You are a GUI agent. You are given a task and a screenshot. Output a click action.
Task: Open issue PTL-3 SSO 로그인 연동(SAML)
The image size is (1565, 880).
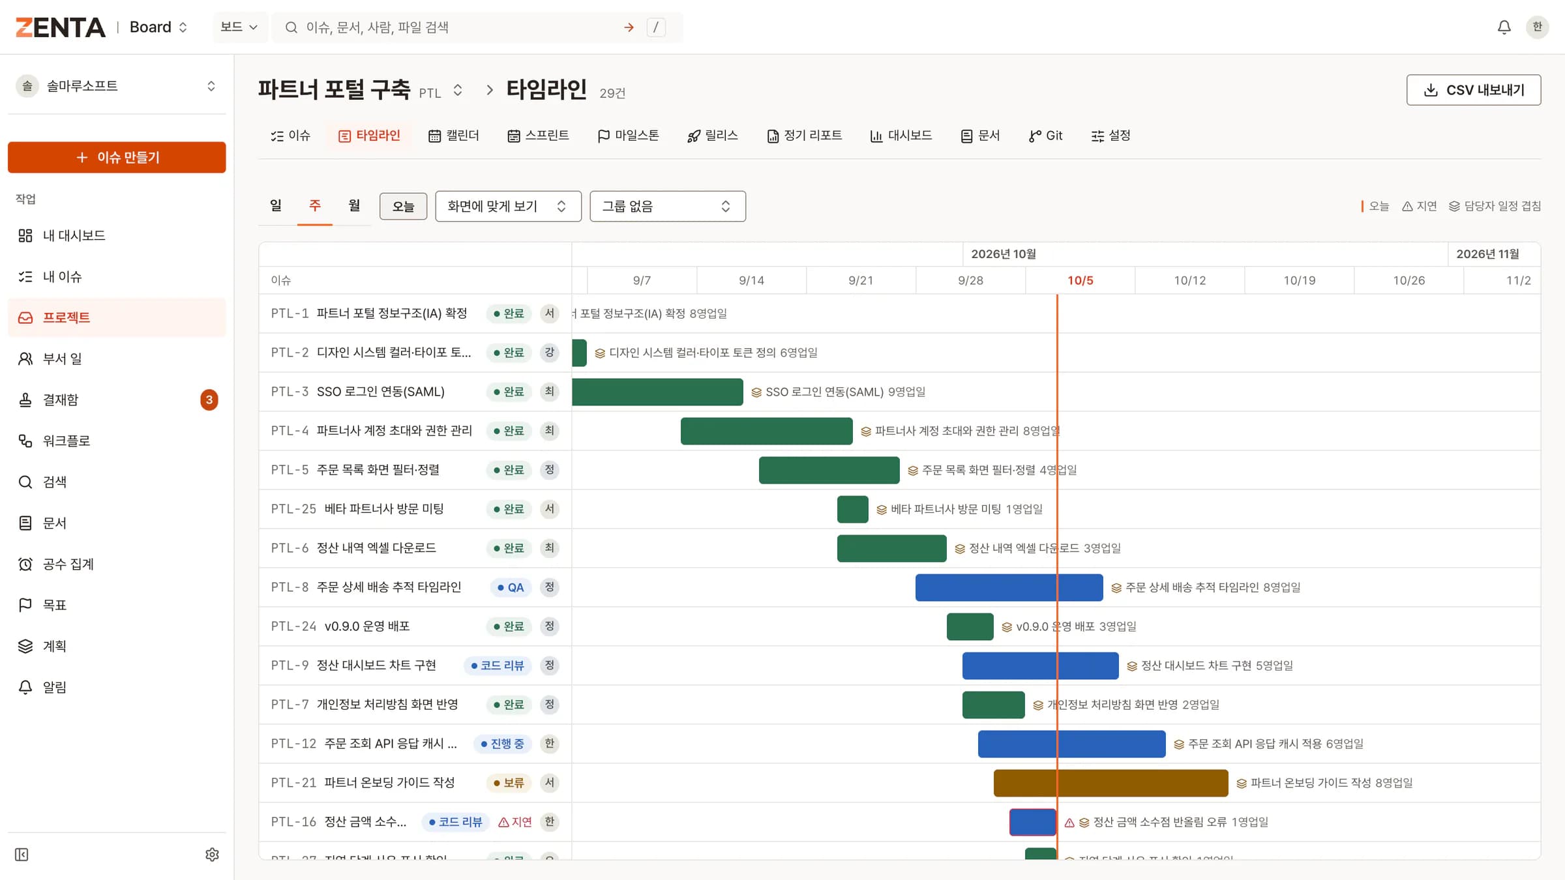click(380, 392)
